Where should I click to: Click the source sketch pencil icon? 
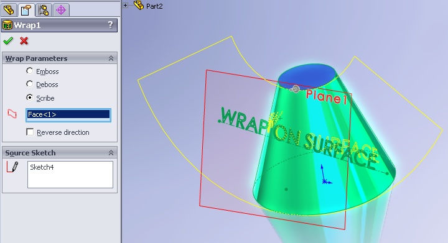click(12, 167)
